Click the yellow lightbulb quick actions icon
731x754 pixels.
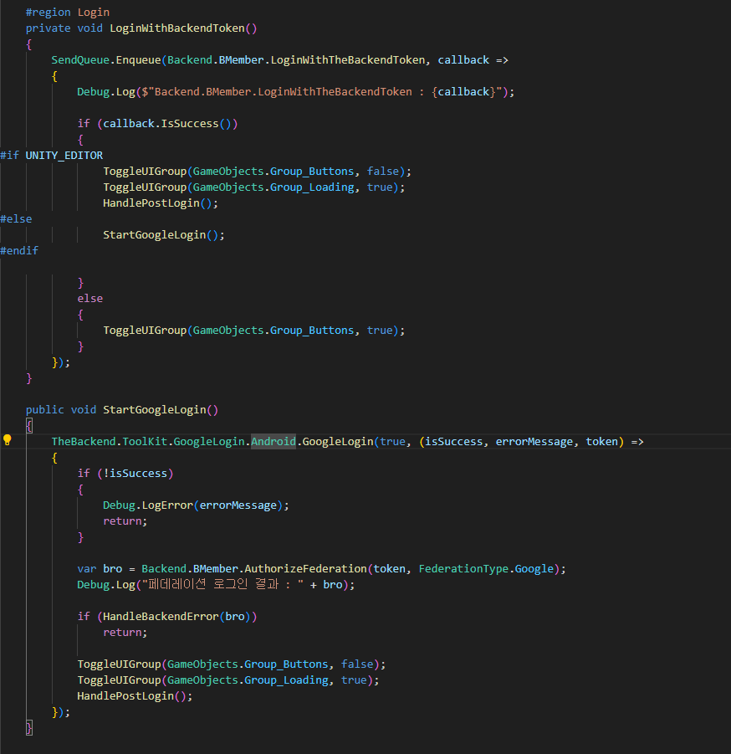(8, 439)
